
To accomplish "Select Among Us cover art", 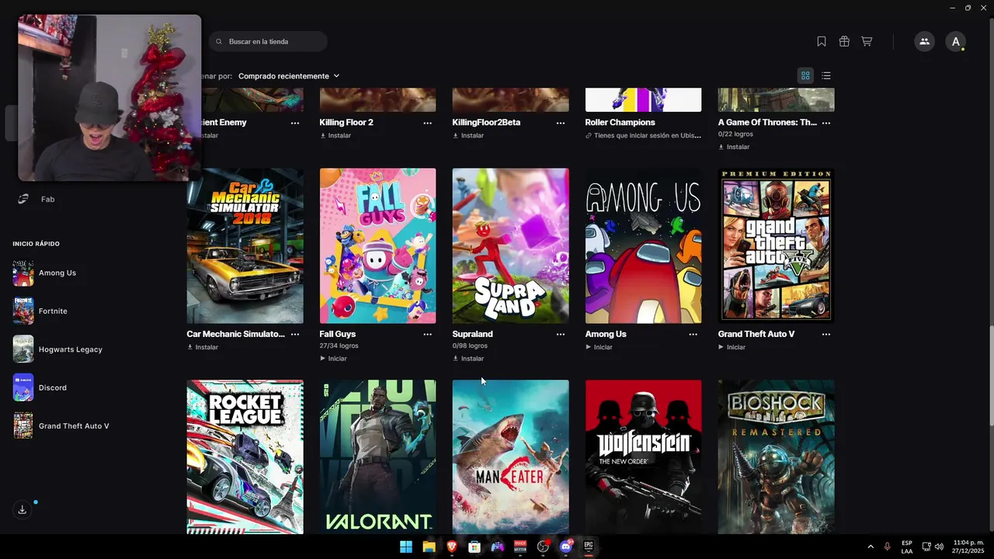I will (643, 246).
